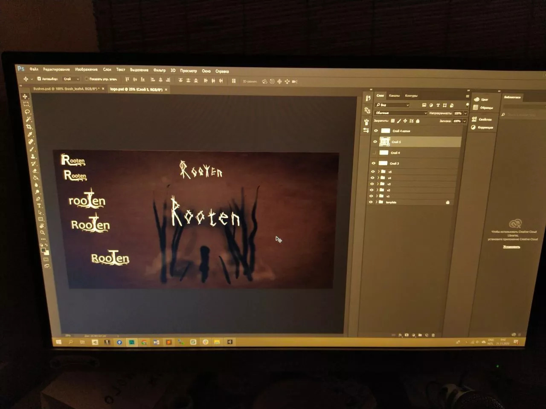Image resolution: width=546 pixels, height=409 pixels.
Task: Select the Path Selection arrow tool
Action: (40, 212)
